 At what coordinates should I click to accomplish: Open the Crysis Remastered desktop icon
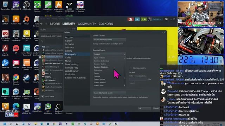[16, 36]
